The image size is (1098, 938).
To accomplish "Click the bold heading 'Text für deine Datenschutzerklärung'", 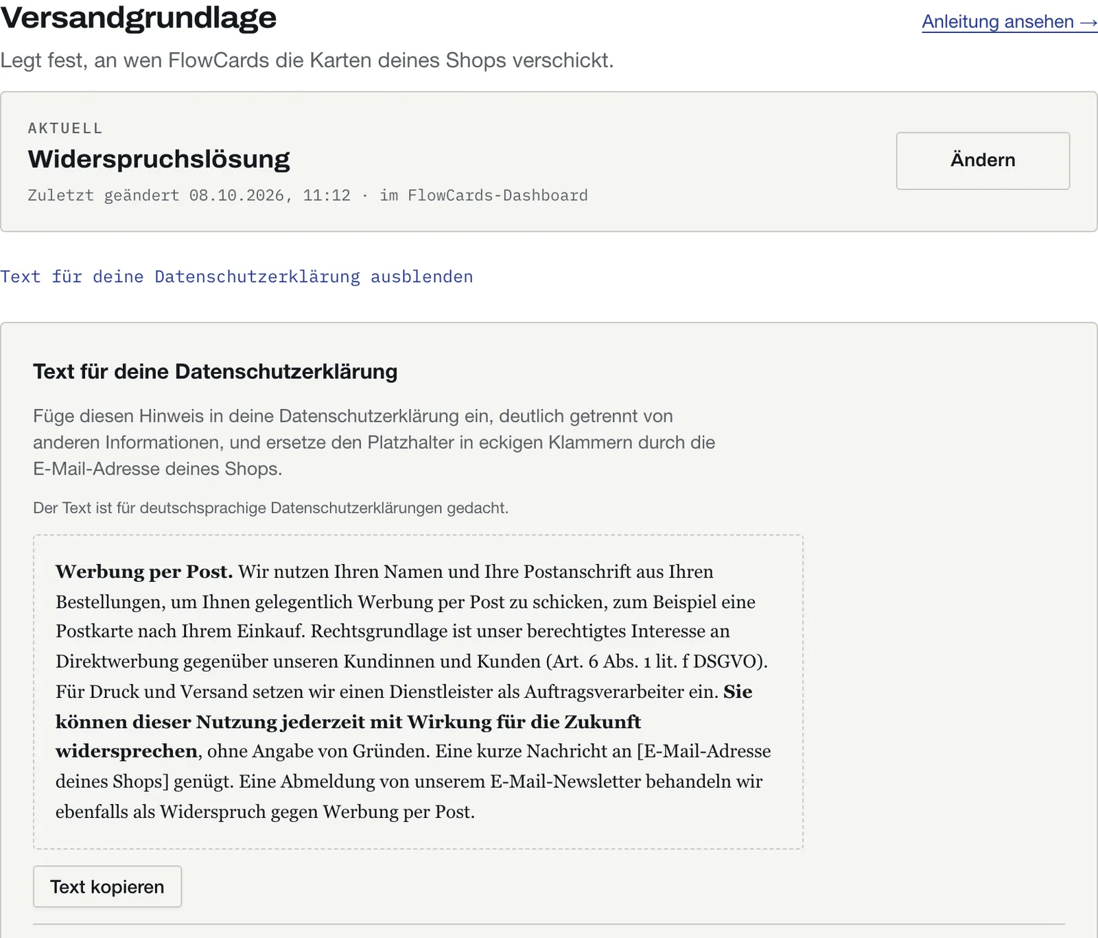I will (x=215, y=371).
